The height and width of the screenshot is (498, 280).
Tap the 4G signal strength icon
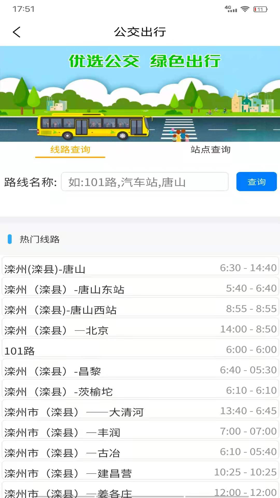tap(230, 9)
